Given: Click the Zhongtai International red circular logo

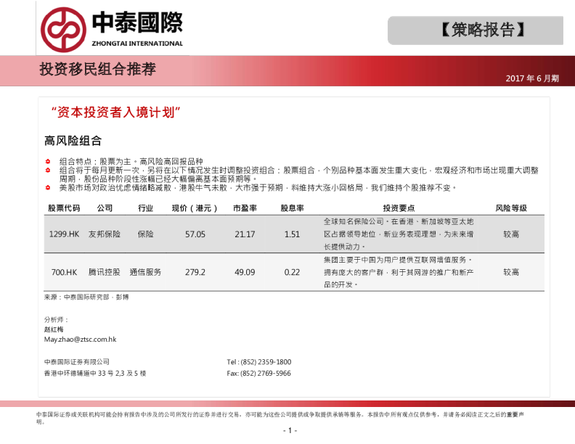Looking at the screenshot, I should (x=63, y=28).
